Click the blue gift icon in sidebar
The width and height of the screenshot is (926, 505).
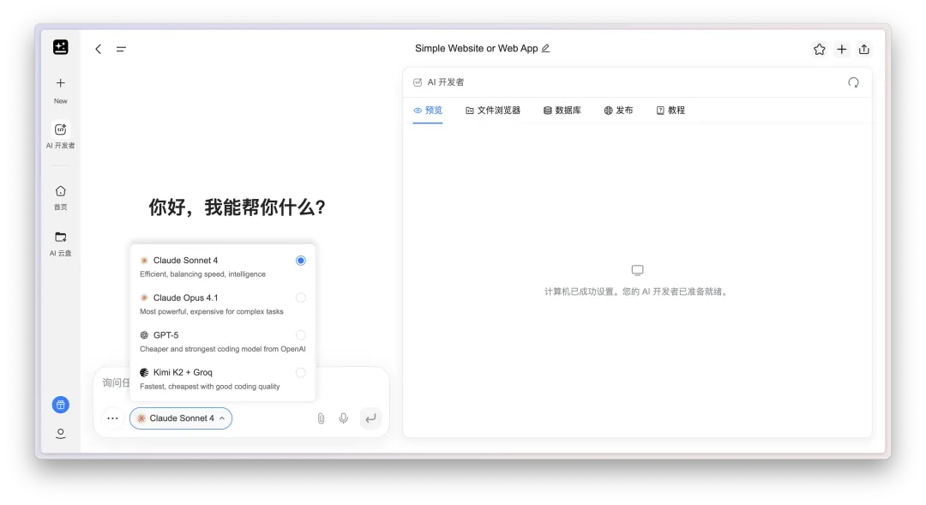(60, 405)
